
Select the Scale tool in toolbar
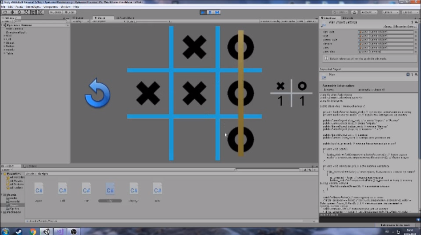pos(26,12)
